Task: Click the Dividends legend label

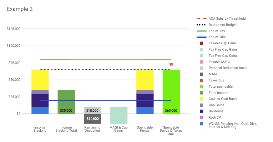Action: point(216,111)
